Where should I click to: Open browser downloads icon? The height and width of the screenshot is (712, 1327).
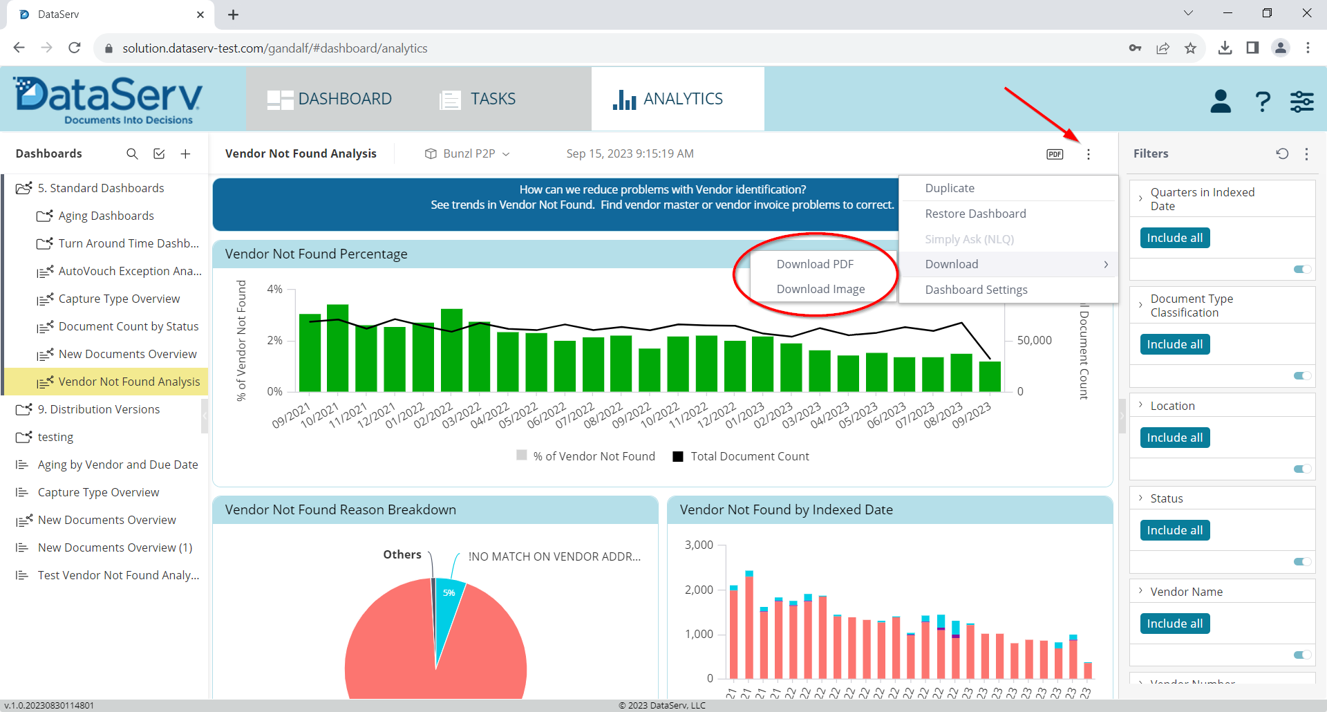(x=1225, y=48)
